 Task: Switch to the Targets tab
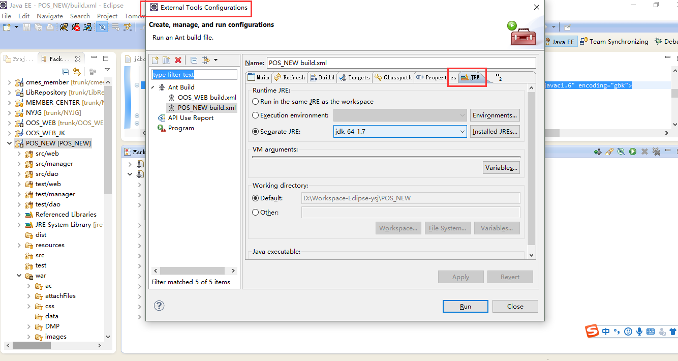tap(354, 77)
